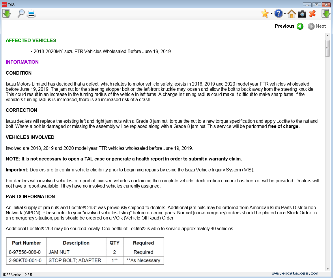Click the AFFECTED VEHICLES heading
The height and width of the screenshot is (278, 333).
tap(31, 41)
